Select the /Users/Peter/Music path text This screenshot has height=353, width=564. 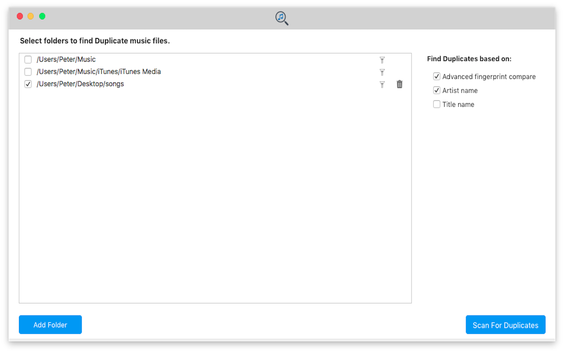coord(66,60)
